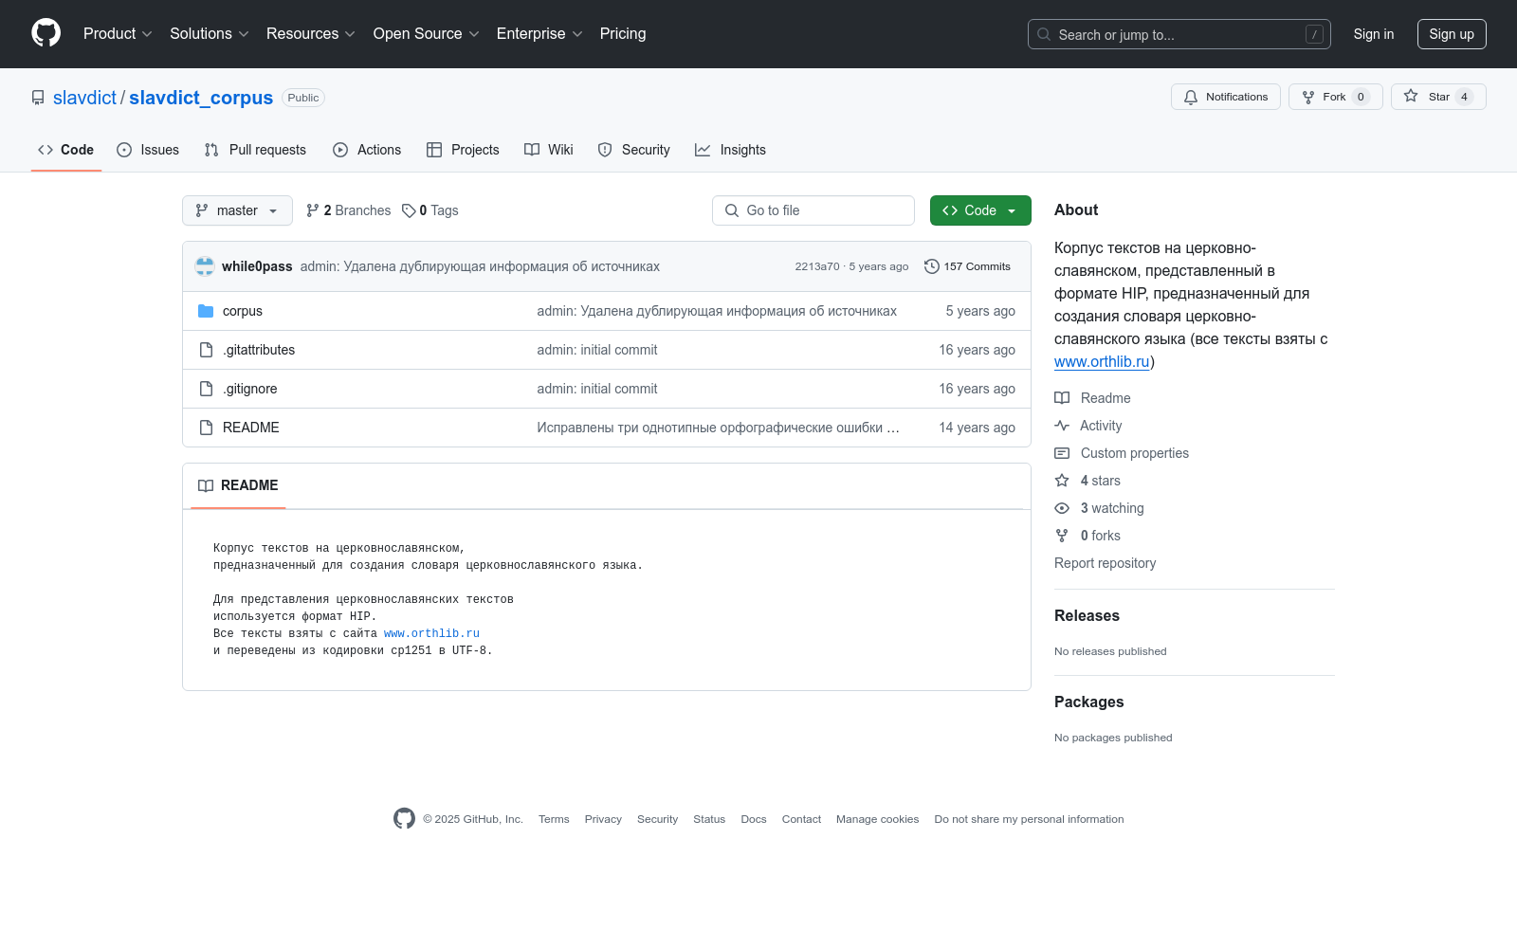This screenshot has height=948, width=1517.
Task: Open the Packages heading link
Action: (1088, 702)
